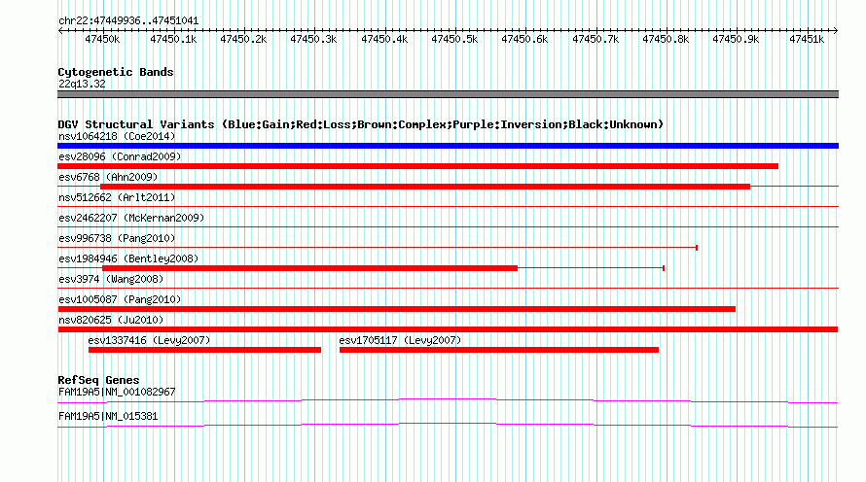Select the blue nsv1064218 gain bar

(x=448, y=146)
